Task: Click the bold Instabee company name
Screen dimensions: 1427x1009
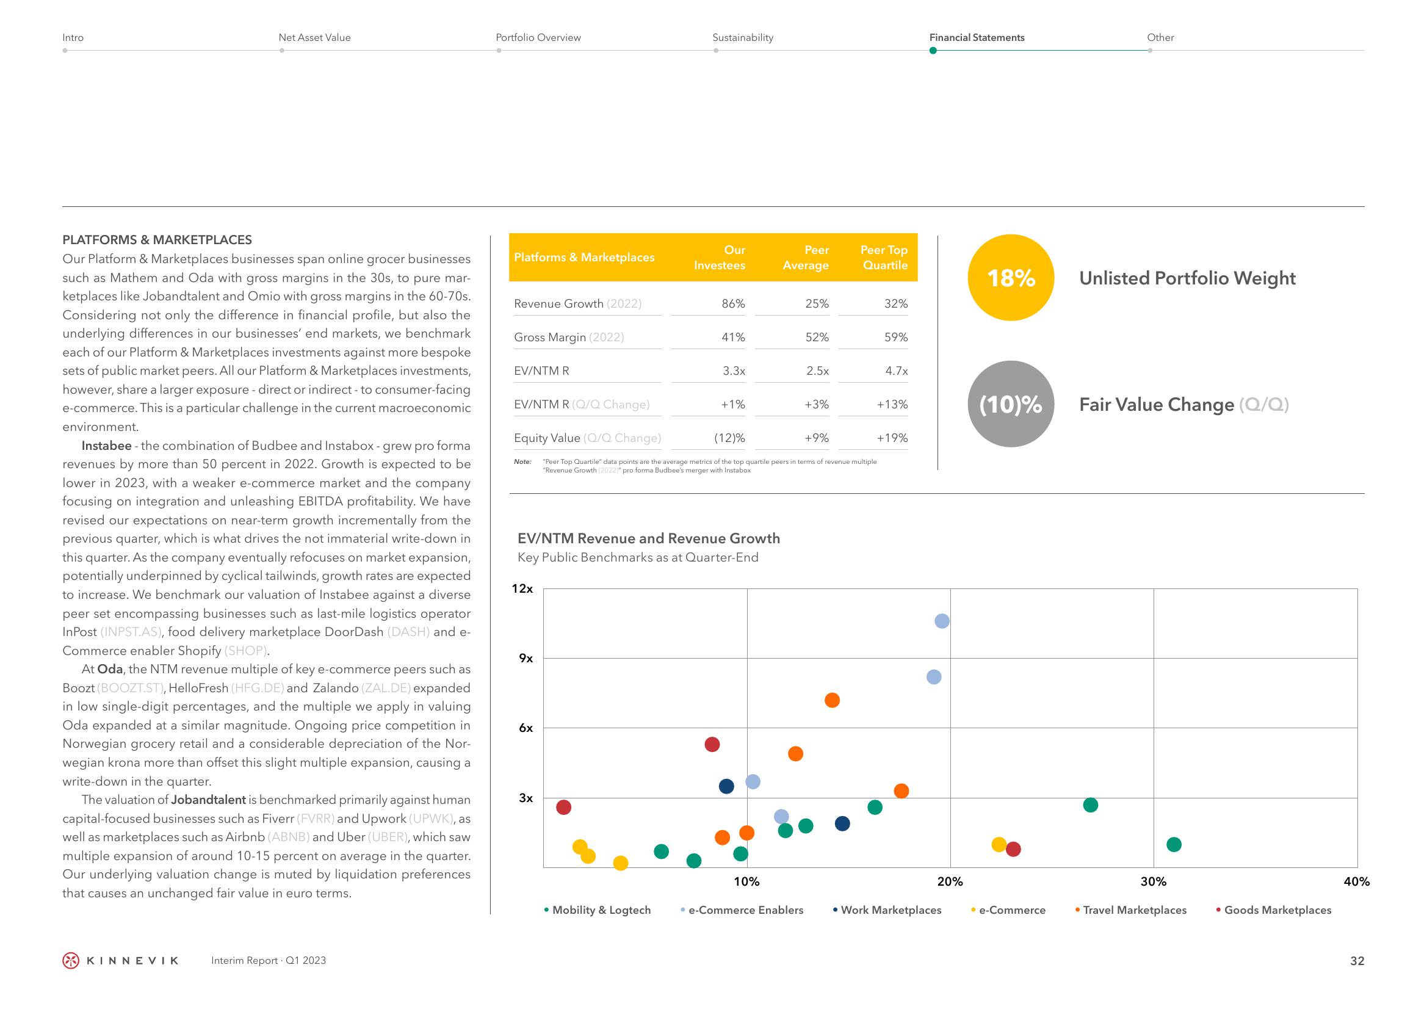Action: coord(106,446)
